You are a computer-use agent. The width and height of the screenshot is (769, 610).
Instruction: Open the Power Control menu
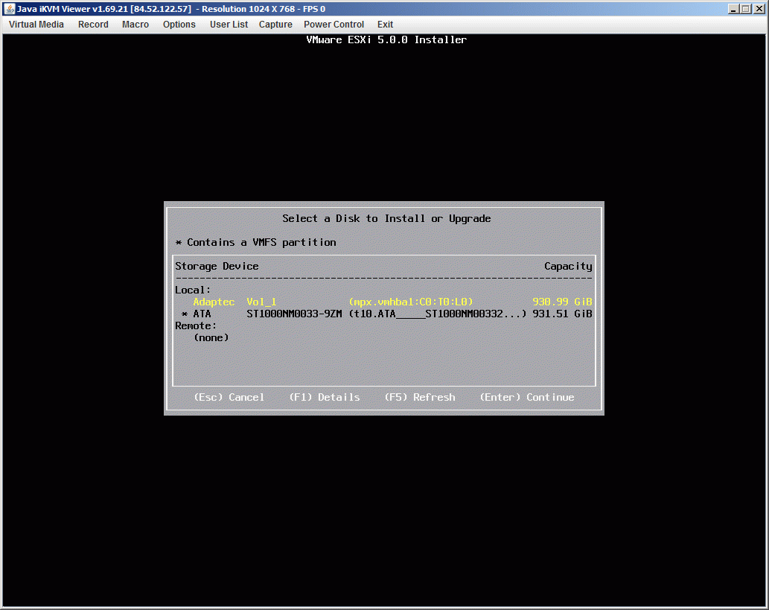click(334, 25)
